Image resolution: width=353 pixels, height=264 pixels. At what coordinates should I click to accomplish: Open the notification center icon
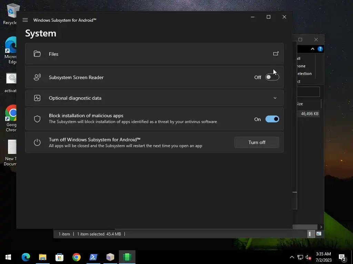(x=342, y=257)
